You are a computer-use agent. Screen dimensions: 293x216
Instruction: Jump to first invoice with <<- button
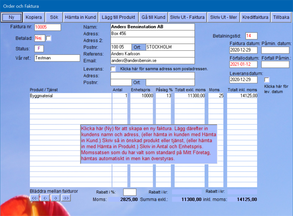pos(35,198)
